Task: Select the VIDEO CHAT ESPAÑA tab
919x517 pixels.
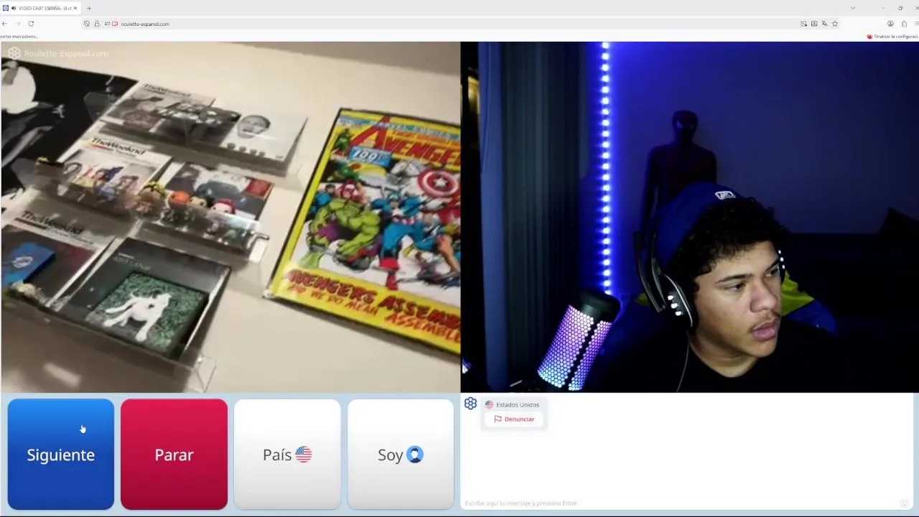Action: [x=40, y=8]
